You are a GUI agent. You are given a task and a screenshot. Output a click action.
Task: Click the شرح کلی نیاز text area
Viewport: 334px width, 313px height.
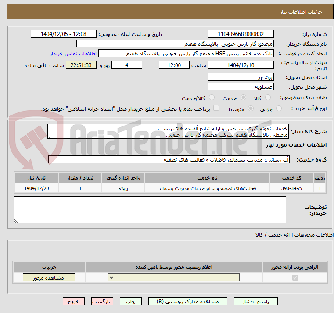(168, 131)
